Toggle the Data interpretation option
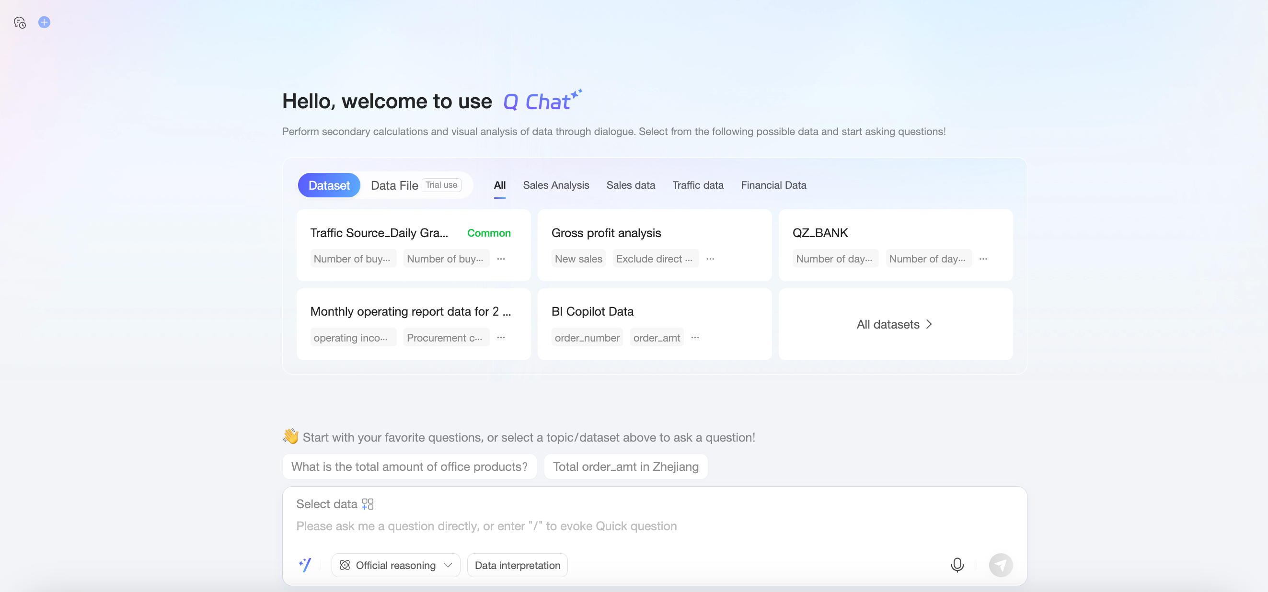This screenshot has width=1268, height=592. point(517,566)
